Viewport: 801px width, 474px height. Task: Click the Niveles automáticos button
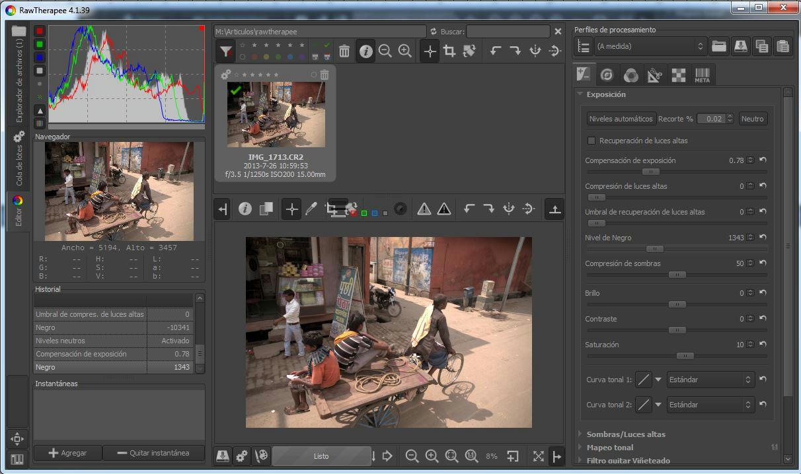[x=621, y=119]
